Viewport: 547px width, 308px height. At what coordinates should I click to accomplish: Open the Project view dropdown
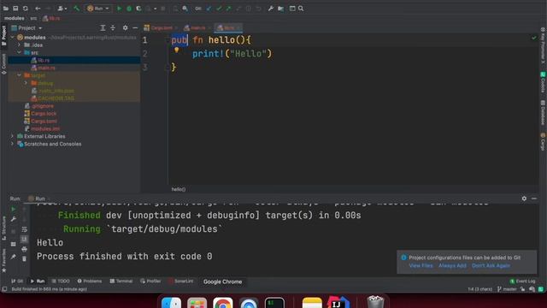click(x=27, y=28)
